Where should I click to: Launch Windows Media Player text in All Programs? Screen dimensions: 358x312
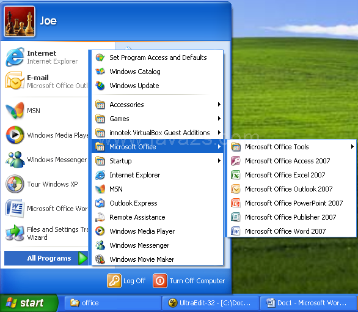pos(142,231)
